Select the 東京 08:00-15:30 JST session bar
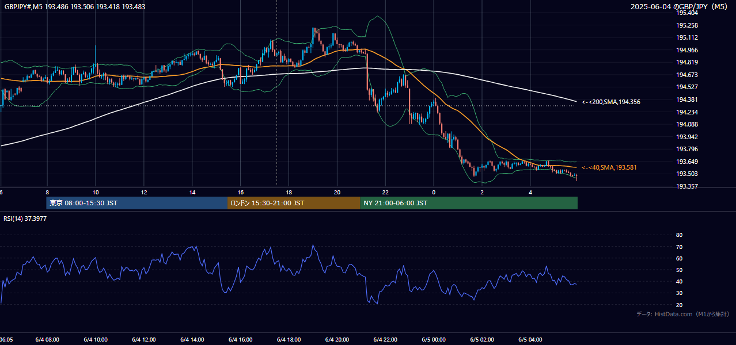Viewport: 736px width, 345px height. pyautogui.click(x=137, y=203)
